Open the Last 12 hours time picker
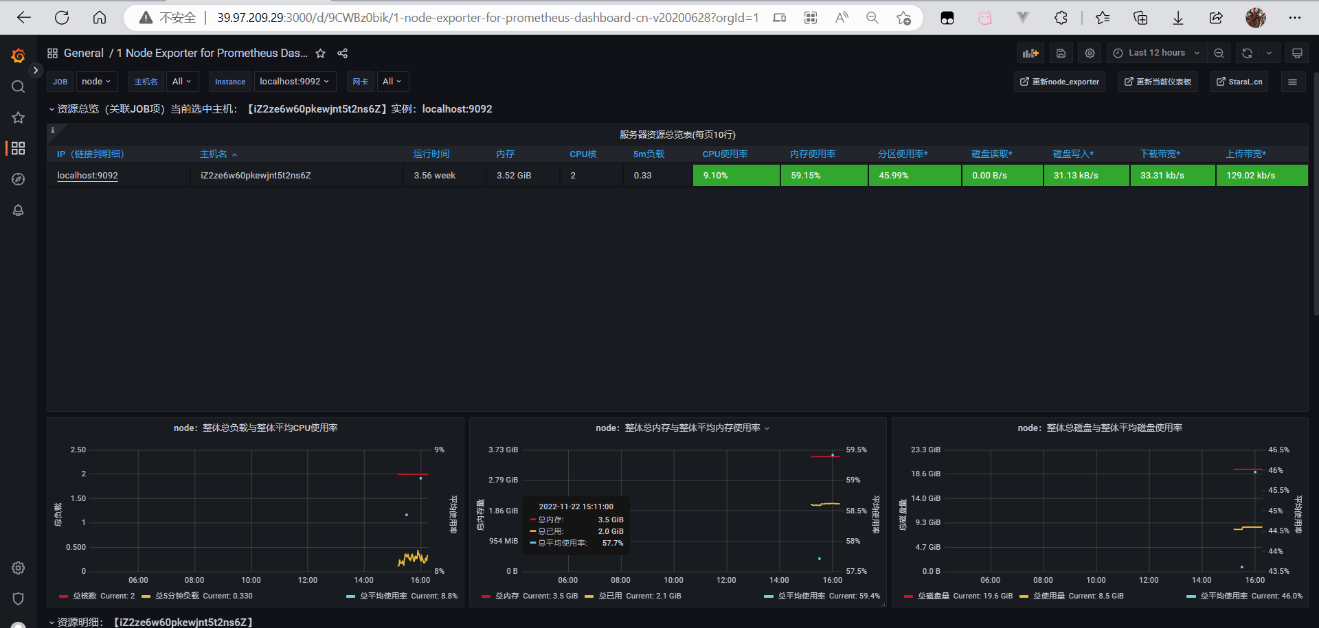This screenshot has height=628, width=1319. click(x=1157, y=53)
